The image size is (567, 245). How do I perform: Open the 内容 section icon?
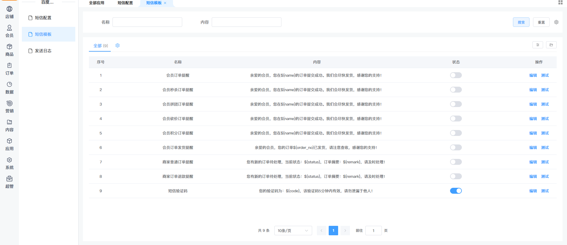coord(9,122)
